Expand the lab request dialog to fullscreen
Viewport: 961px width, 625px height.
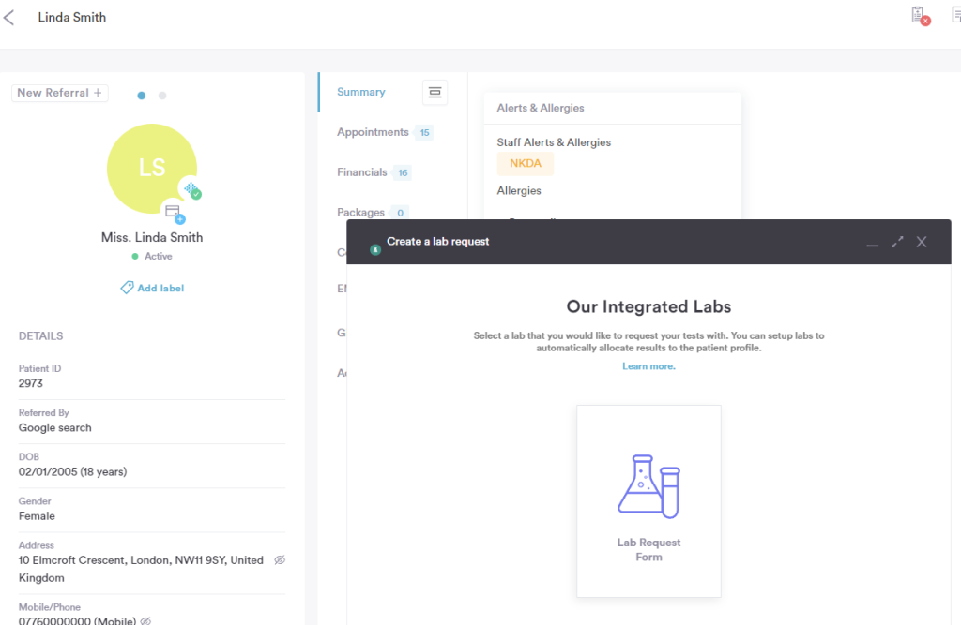897,242
